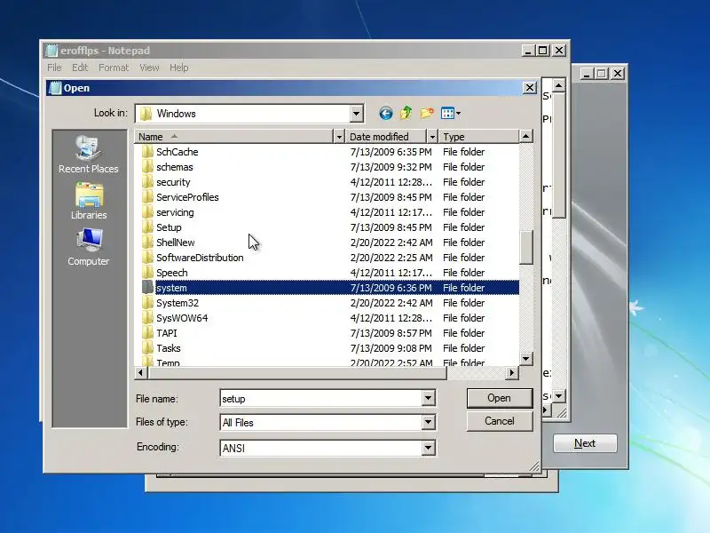Select the ShellNew folder name
This screenshot has width=710, height=533.
tap(175, 243)
